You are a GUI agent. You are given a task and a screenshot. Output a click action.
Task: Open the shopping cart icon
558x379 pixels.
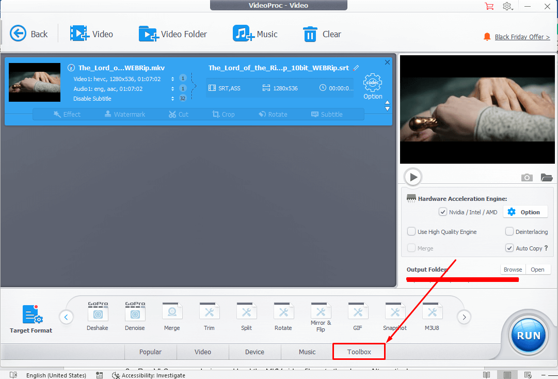point(489,6)
